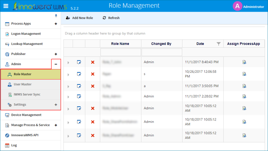Open Lookup Management
This screenshot has width=268, height=151.
click(27, 44)
